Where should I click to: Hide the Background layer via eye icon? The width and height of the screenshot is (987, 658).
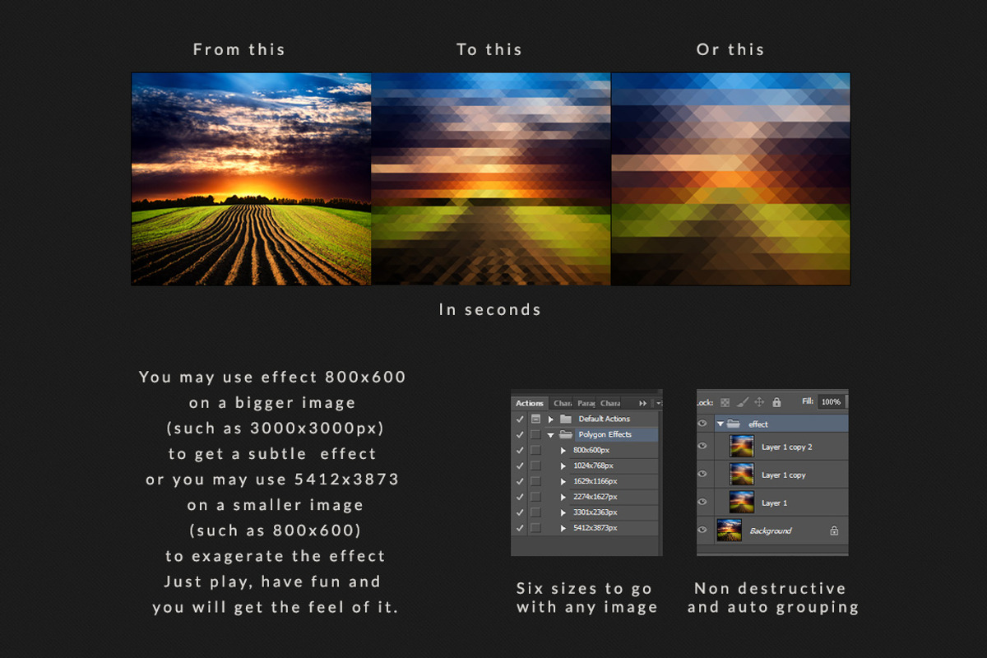click(702, 530)
